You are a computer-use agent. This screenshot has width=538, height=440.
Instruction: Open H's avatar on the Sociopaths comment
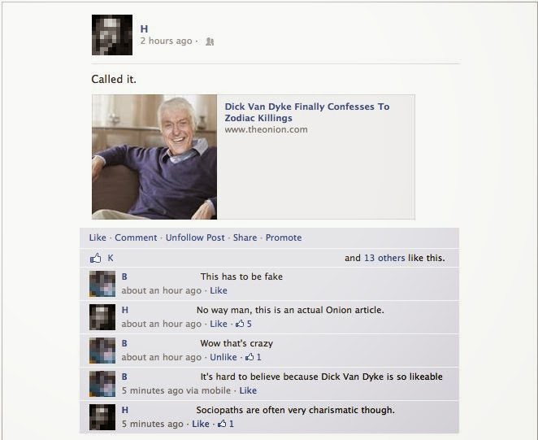point(102,417)
